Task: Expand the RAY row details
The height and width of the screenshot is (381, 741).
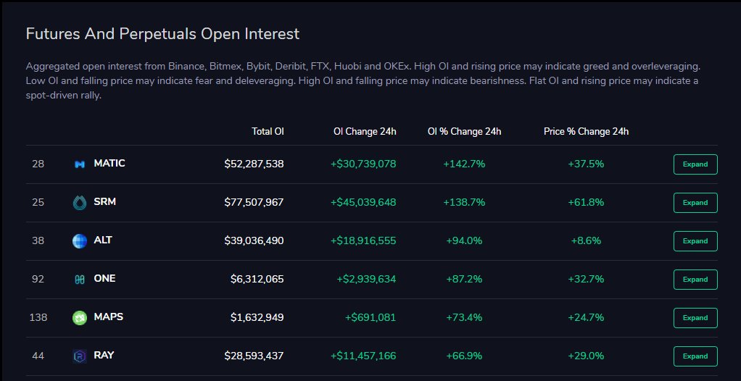Action: pos(695,356)
